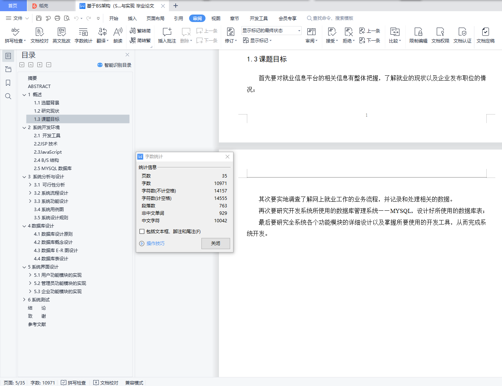This screenshot has width=502, height=386.
Task: Open the 章节 ribbon tab
Action: click(235, 18)
